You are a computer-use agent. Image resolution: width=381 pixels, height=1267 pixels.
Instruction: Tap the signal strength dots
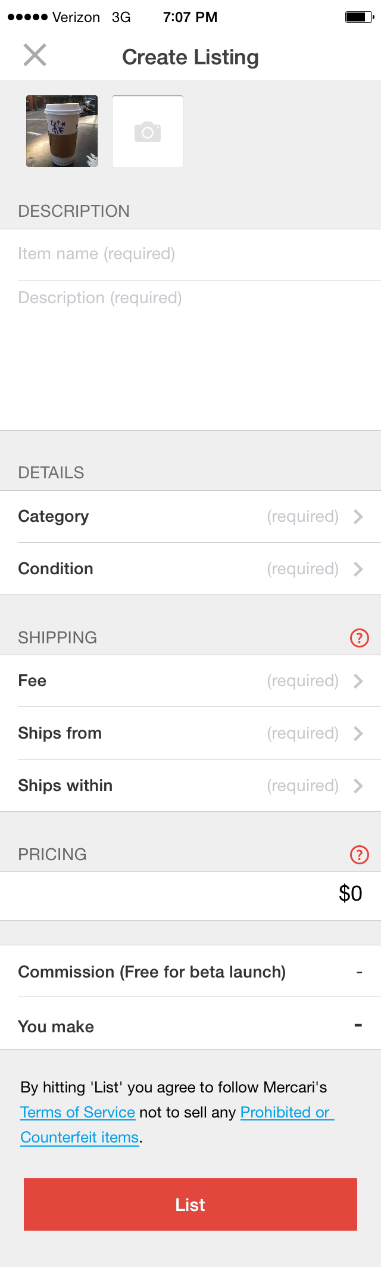27,17
